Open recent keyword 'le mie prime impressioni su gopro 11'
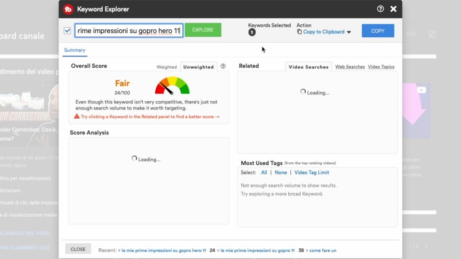This screenshot has height=259, width=461. click(x=257, y=250)
